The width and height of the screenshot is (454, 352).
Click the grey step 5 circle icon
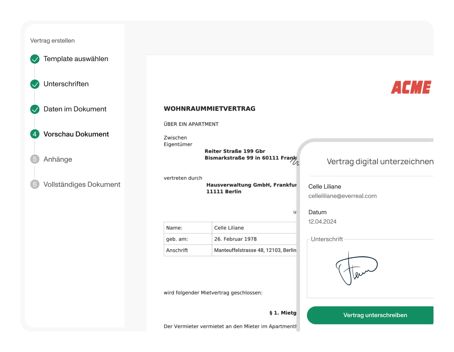click(35, 159)
